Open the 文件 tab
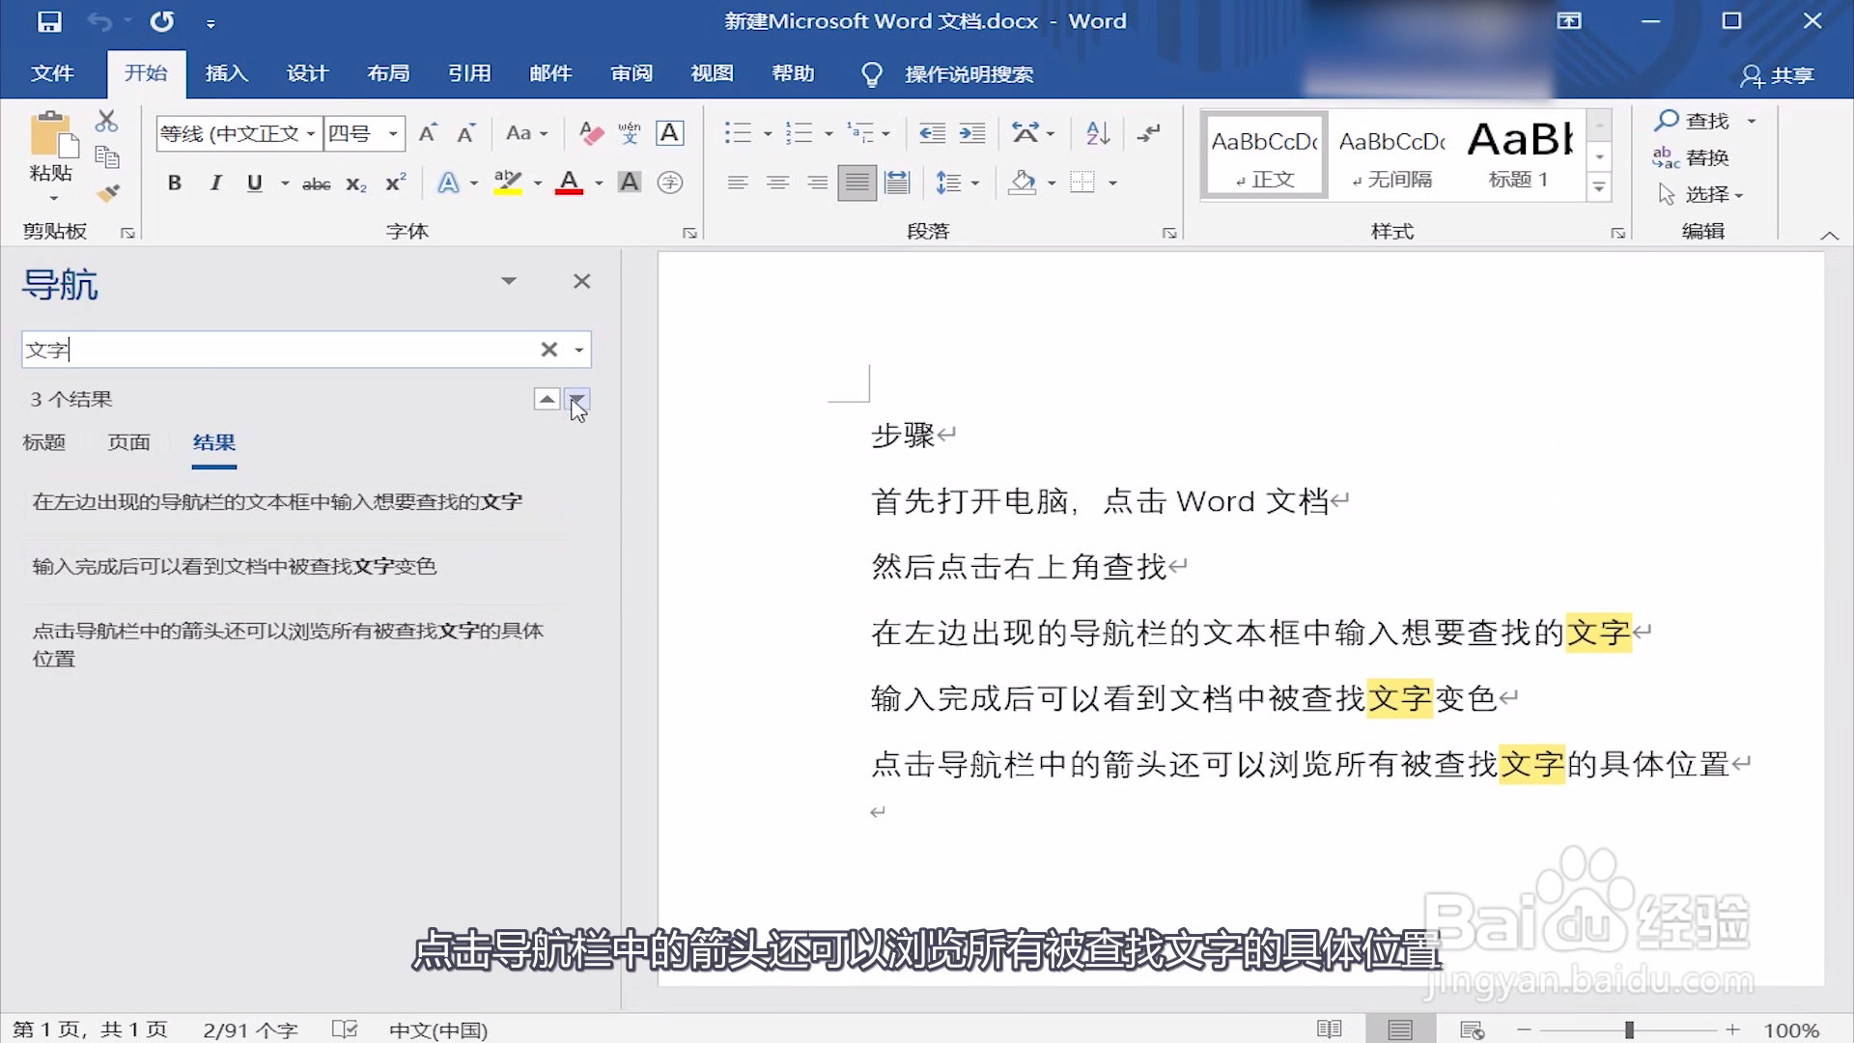Screen dimensions: 1854x1043 click(52, 73)
